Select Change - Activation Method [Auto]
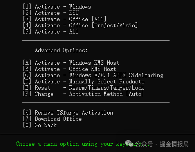 (x=83, y=94)
